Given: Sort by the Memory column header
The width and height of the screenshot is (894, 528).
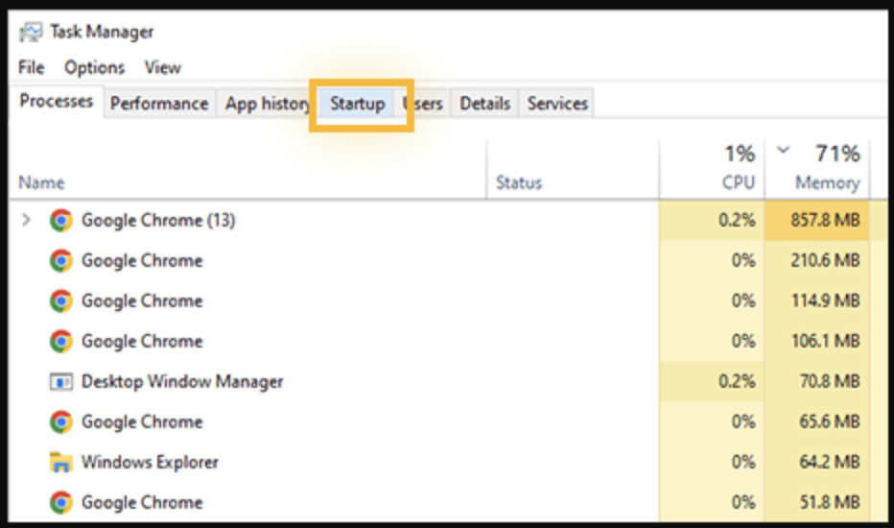Looking at the screenshot, I should [817, 170].
